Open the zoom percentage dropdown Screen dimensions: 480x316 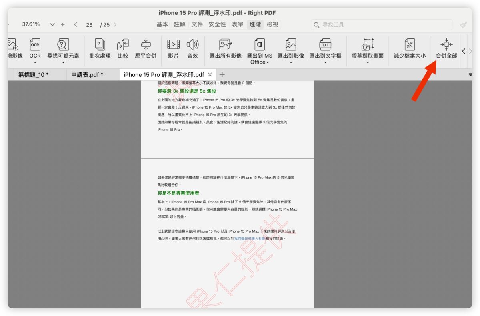pyautogui.click(x=52, y=25)
